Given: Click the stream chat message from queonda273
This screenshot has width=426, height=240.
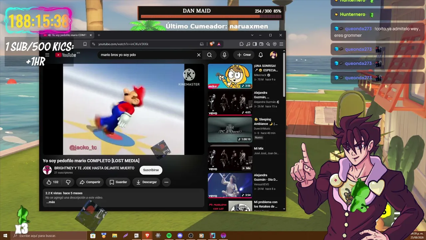Looking at the screenshot, I should point(378,32).
